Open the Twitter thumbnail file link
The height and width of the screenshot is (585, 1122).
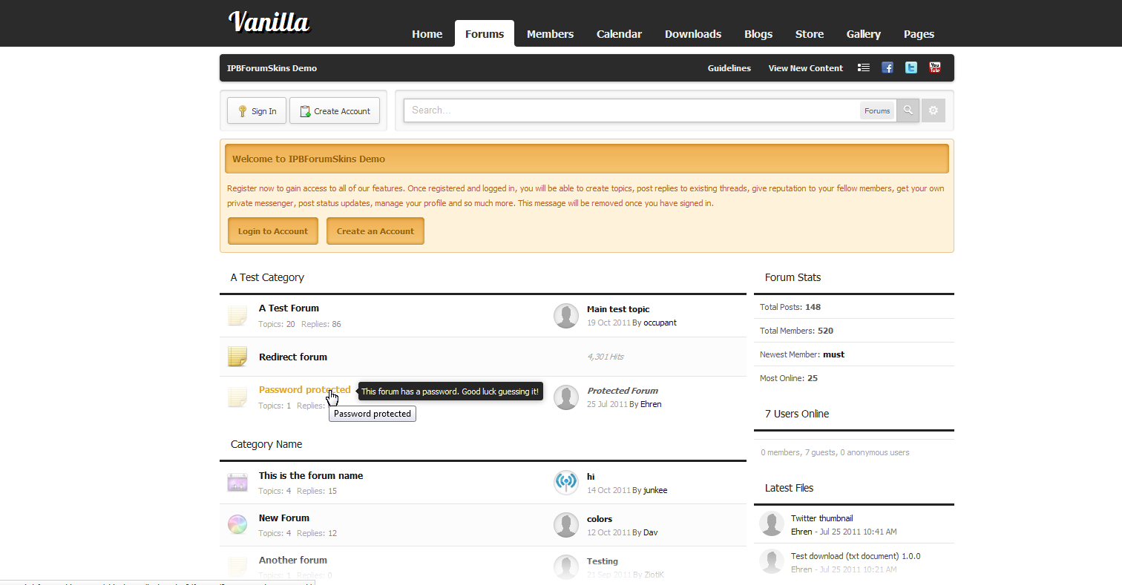click(821, 518)
